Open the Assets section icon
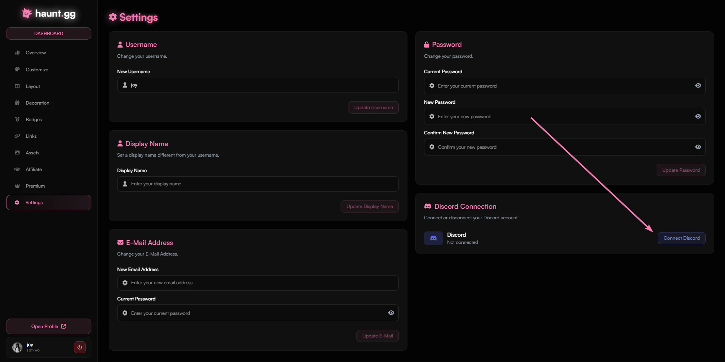This screenshot has height=362, width=725. 17,153
